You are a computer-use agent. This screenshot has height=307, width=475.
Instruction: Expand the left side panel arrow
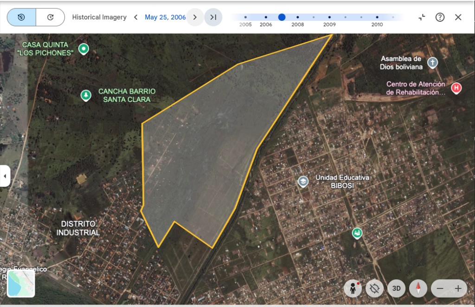click(x=5, y=176)
